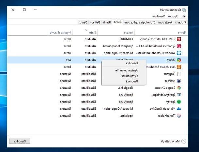Select the Java Update Scheduler name
The width and height of the screenshot is (199, 152).
click(x=161, y=67)
